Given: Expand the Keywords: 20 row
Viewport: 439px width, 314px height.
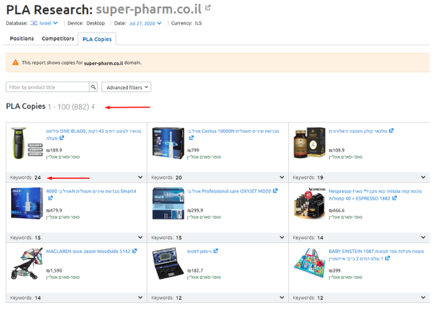Looking at the screenshot, I should pyautogui.click(x=282, y=177).
